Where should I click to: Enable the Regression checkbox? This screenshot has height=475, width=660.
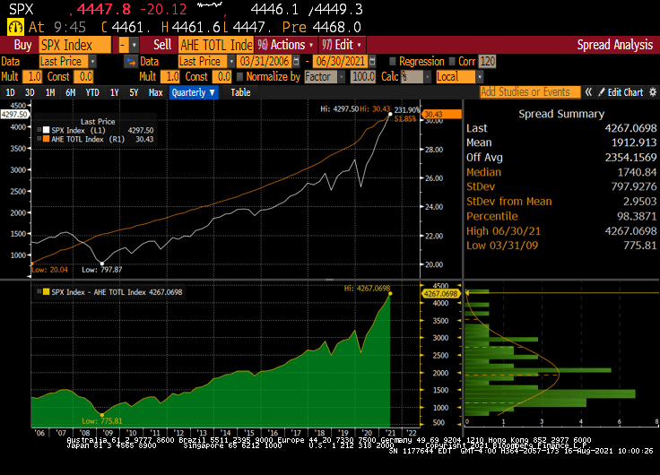[391, 61]
